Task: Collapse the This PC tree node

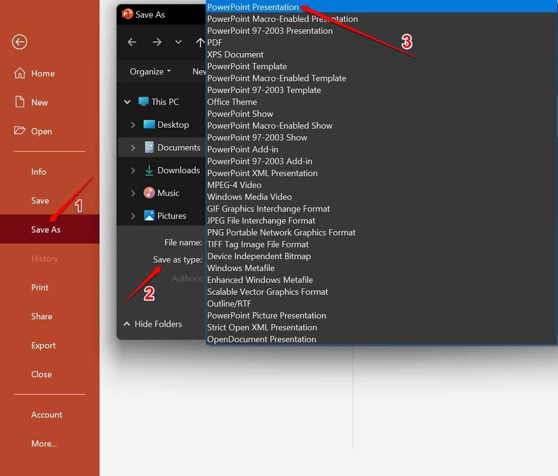Action: [x=128, y=101]
